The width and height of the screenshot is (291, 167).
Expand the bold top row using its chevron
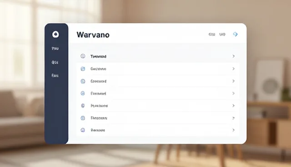[233, 56]
